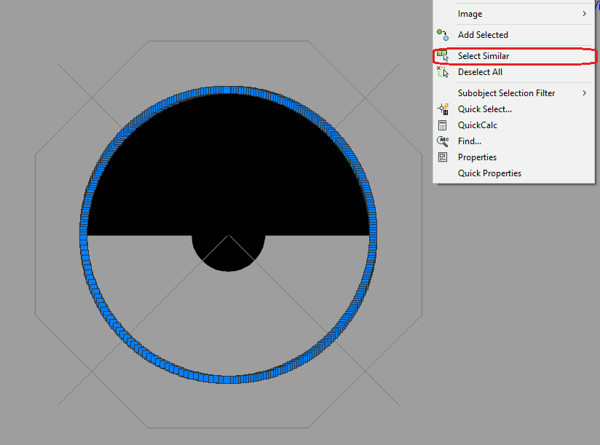Click the QuickCalc calculator icon

coord(443,125)
